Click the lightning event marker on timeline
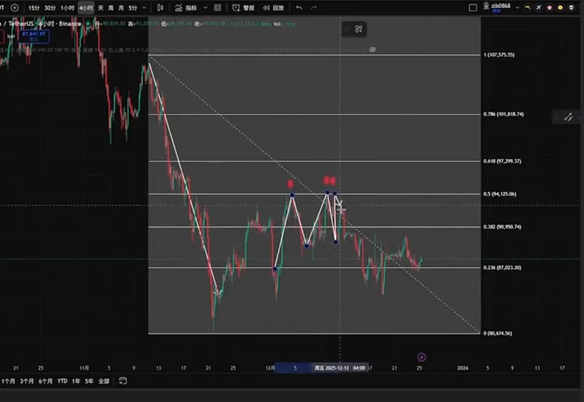584x402 pixels. [x=421, y=356]
